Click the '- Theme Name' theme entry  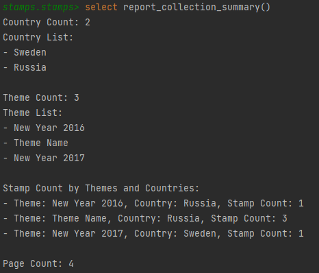36,143
